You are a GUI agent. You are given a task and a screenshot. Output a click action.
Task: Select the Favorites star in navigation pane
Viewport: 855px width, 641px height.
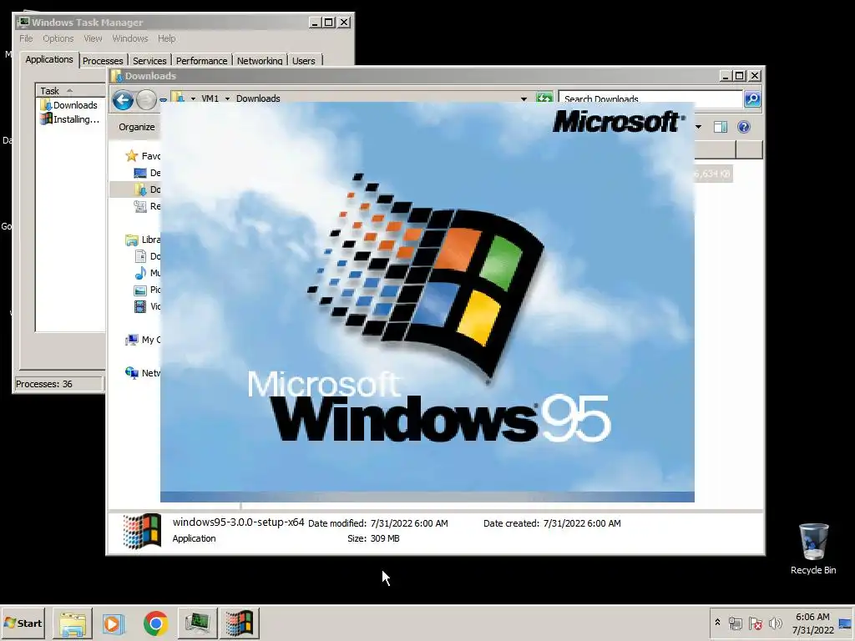(131, 156)
